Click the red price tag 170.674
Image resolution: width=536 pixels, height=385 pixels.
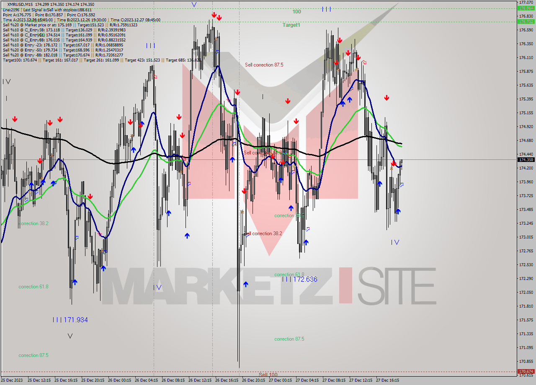pyautogui.click(x=526, y=371)
